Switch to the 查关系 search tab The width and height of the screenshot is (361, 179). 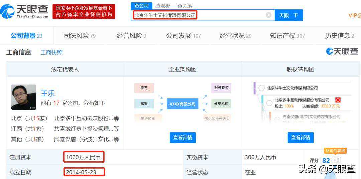pos(185,6)
